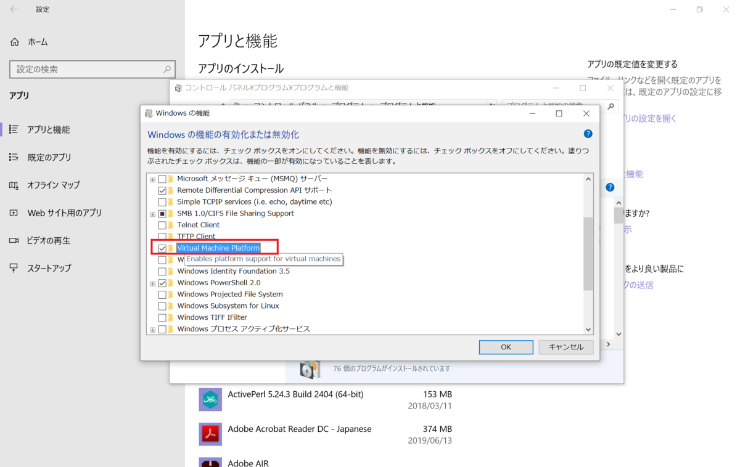The width and height of the screenshot is (740, 467).
Task: Enable Windows Identity Foundation 3.5 checkbox
Action: pyautogui.click(x=162, y=271)
